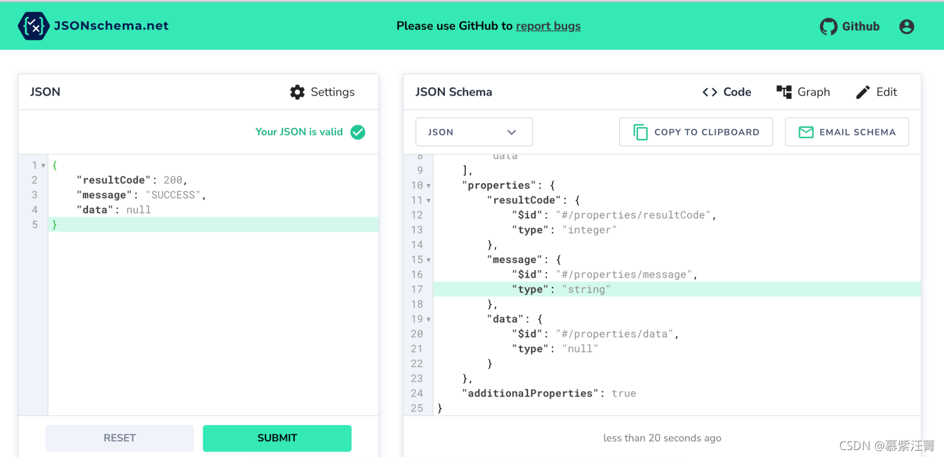Click the Settings label

click(332, 92)
